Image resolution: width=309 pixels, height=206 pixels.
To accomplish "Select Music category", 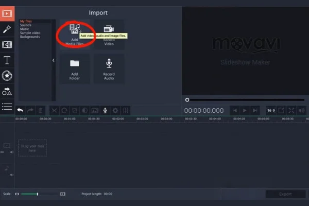I will tap(24, 29).
